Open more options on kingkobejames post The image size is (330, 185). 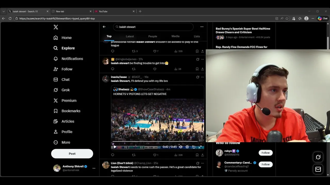pos(203,59)
